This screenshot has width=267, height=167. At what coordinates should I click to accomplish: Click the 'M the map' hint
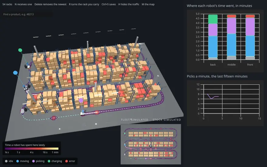[x=148, y=4]
